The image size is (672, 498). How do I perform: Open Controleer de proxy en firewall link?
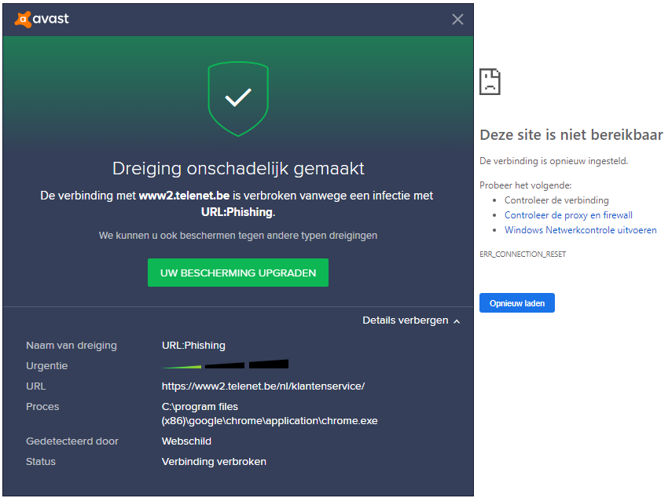(x=568, y=215)
